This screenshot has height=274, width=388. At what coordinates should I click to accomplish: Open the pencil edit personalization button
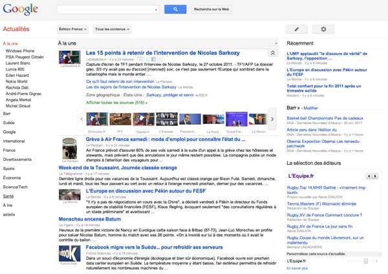click(x=296, y=29)
